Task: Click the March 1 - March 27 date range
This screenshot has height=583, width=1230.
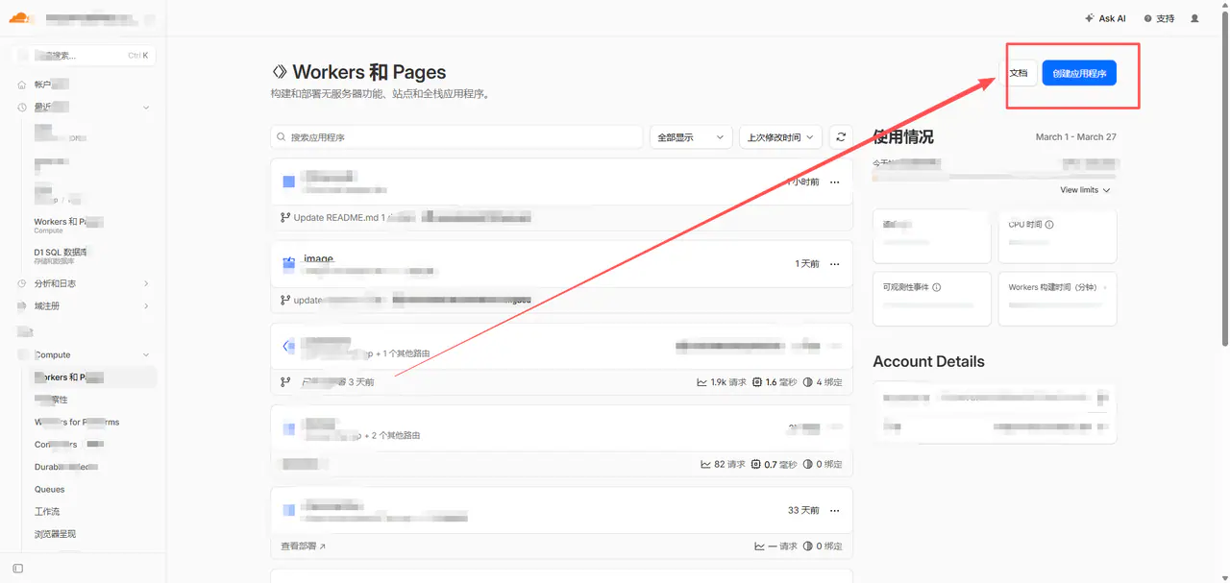Action: click(x=1076, y=137)
